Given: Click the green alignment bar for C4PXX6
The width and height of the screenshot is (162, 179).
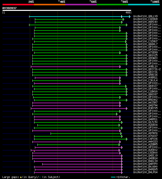Looking at the screenshot, I should [81, 139].
